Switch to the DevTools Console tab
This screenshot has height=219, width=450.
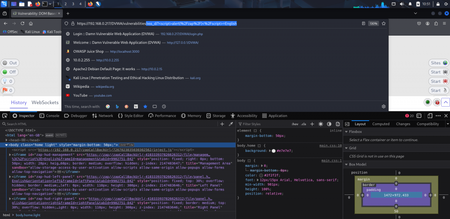coord(49,116)
